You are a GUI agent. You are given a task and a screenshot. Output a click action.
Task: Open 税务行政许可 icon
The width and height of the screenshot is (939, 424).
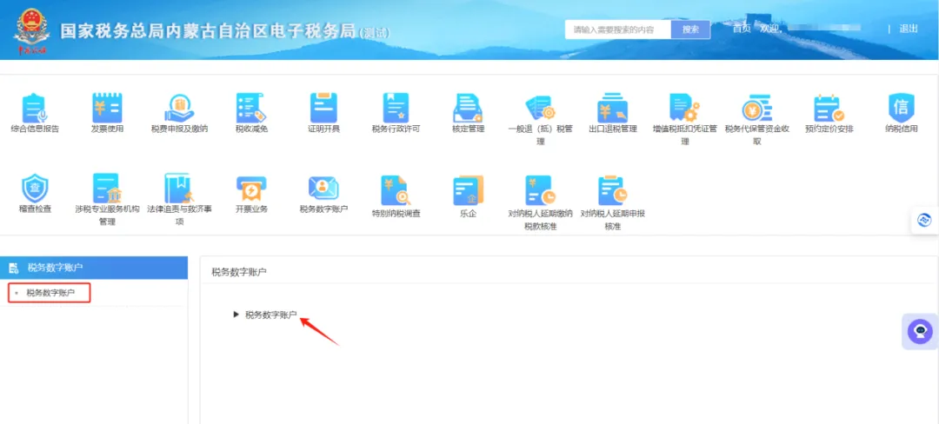(x=396, y=109)
